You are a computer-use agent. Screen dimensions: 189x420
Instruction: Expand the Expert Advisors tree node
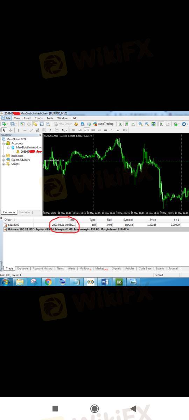coord(4,160)
